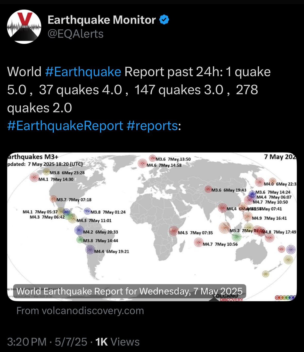Click the World Earthquake Report card title
Viewport: 304px width, 352px height.
click(x=129, y=291)
